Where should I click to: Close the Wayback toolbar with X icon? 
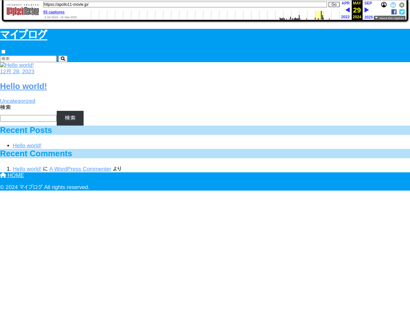[x=402, y=5]
